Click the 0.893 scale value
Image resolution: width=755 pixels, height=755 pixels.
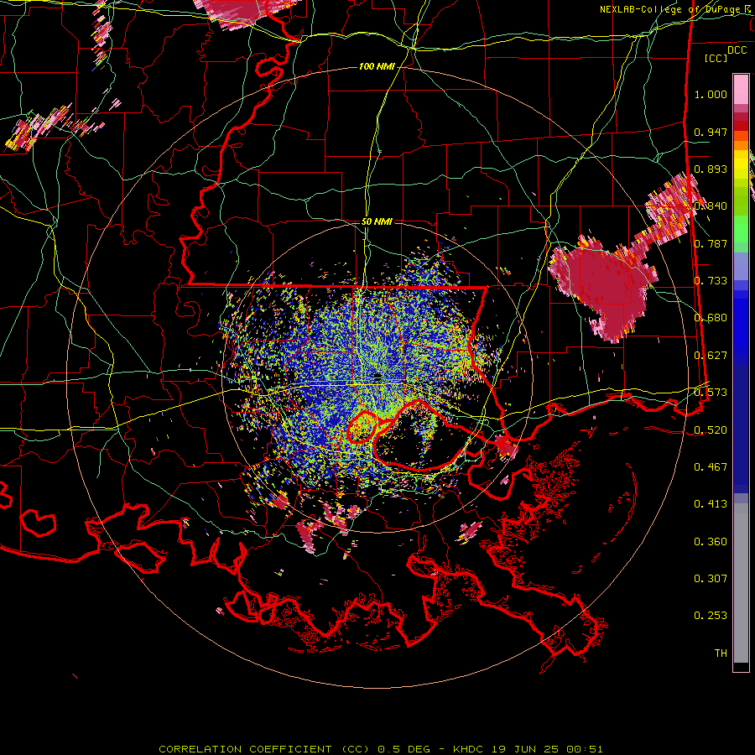click(x=711, y=169)
